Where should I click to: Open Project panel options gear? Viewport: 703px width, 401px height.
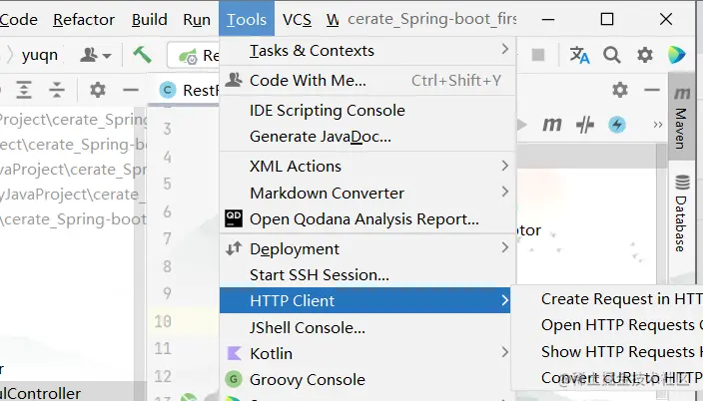[x=97, y=91]
